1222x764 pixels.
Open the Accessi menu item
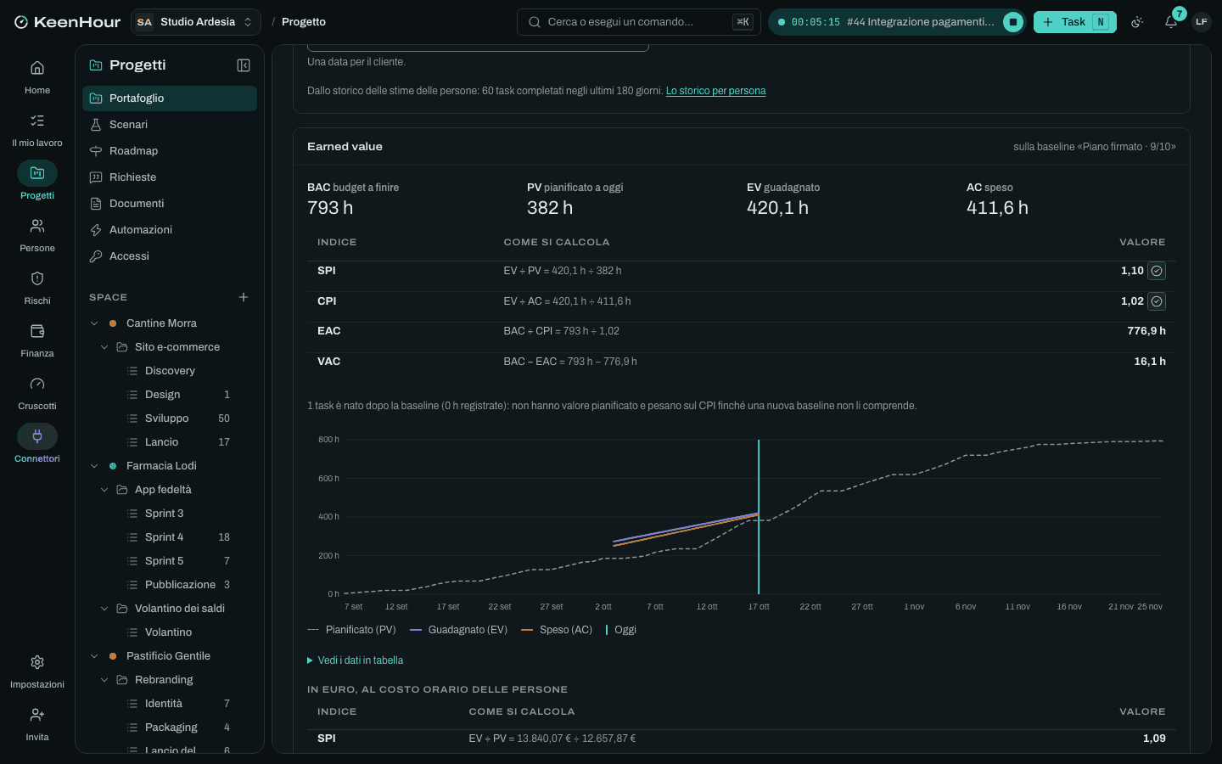point(170,256)
